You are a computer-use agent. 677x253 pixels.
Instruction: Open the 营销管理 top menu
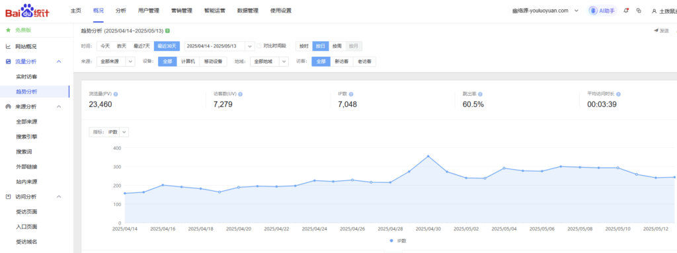tap(182, 11)
